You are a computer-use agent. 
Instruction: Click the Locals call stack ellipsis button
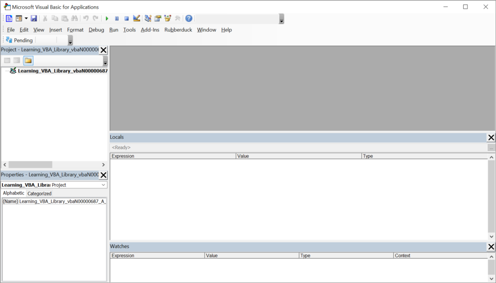[x=491, y=148]
